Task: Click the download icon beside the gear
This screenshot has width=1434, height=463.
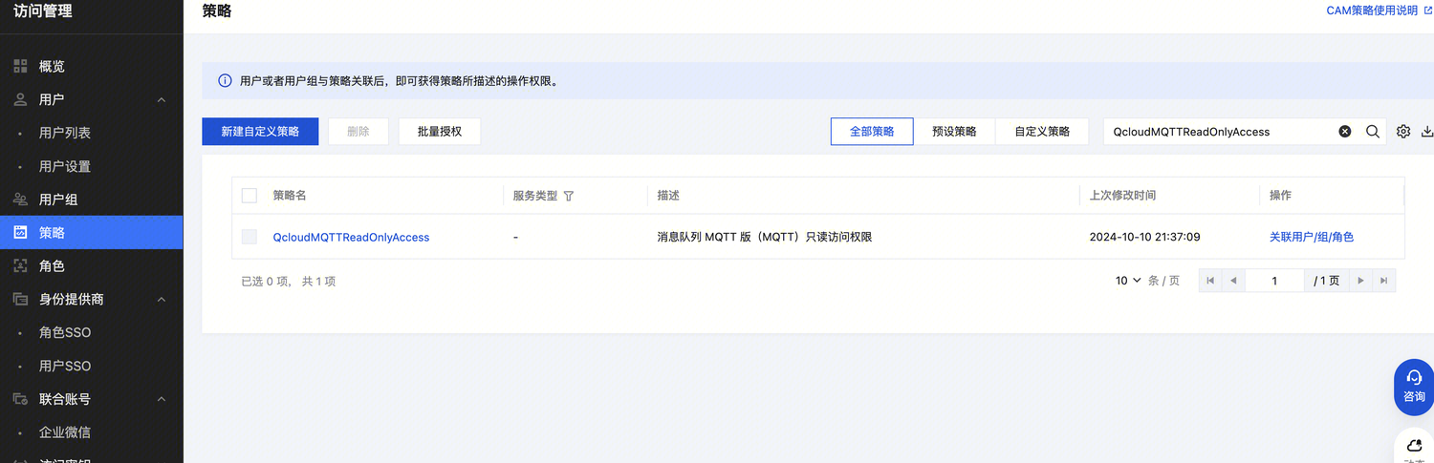Action: pos(1427,132)
